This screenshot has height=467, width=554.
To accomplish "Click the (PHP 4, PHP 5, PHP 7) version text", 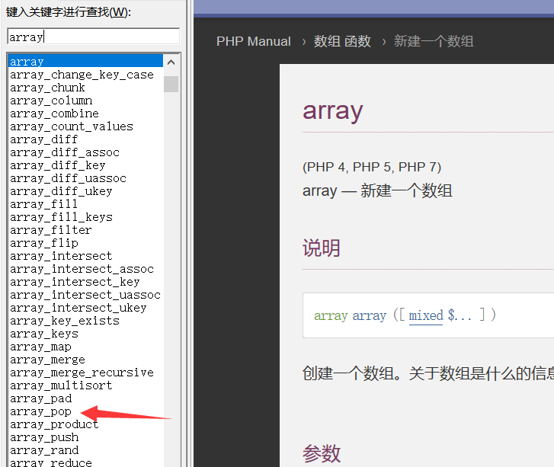I will click(372, 167).
